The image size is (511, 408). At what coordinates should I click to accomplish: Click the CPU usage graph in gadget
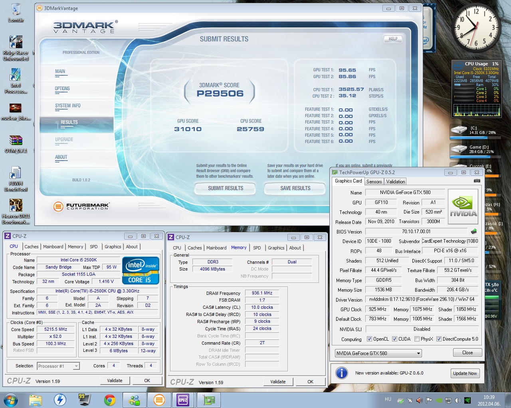pyautogui.click(x=477, y=110)
